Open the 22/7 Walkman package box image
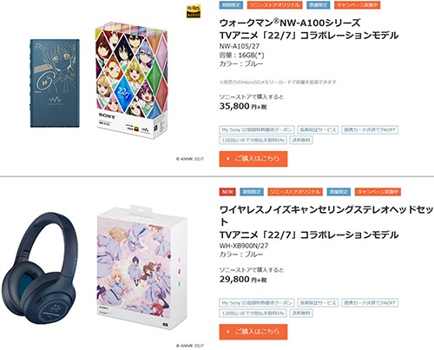 [x=131, y=83]
